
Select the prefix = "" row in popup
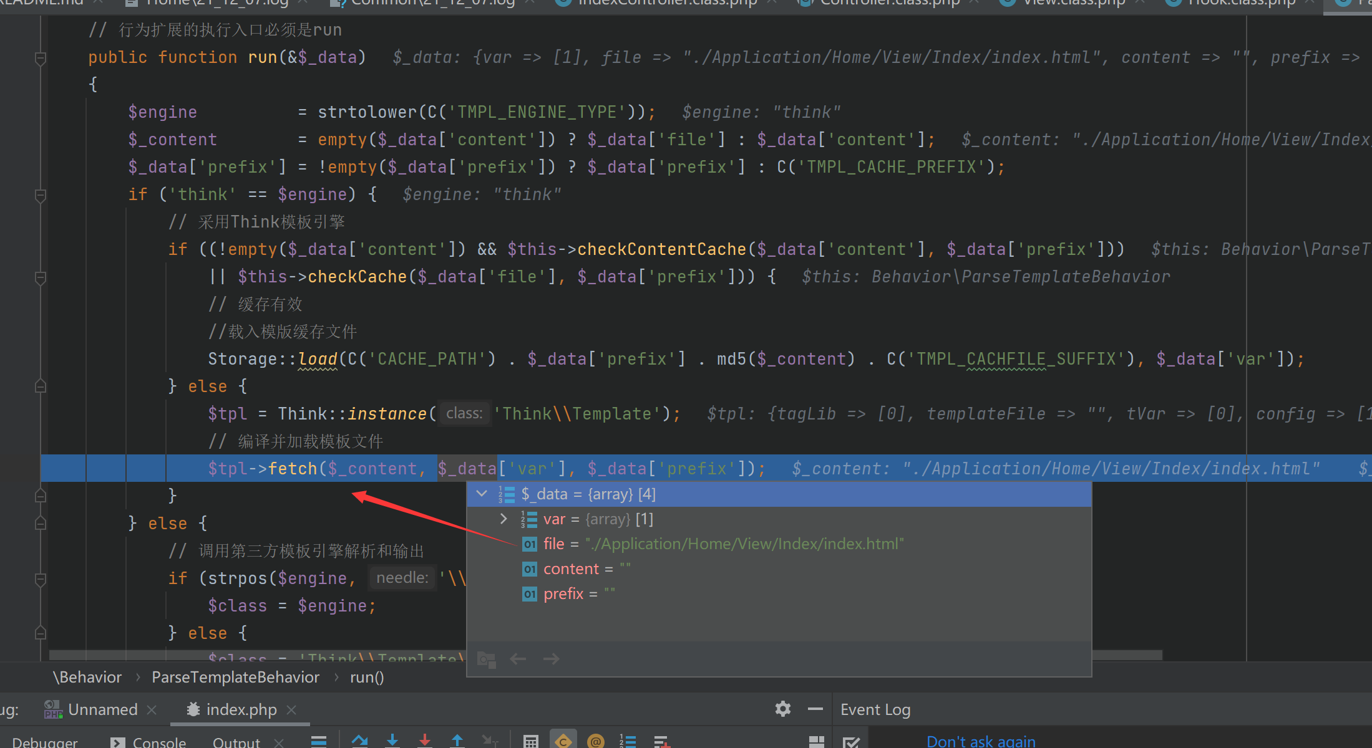779,594
